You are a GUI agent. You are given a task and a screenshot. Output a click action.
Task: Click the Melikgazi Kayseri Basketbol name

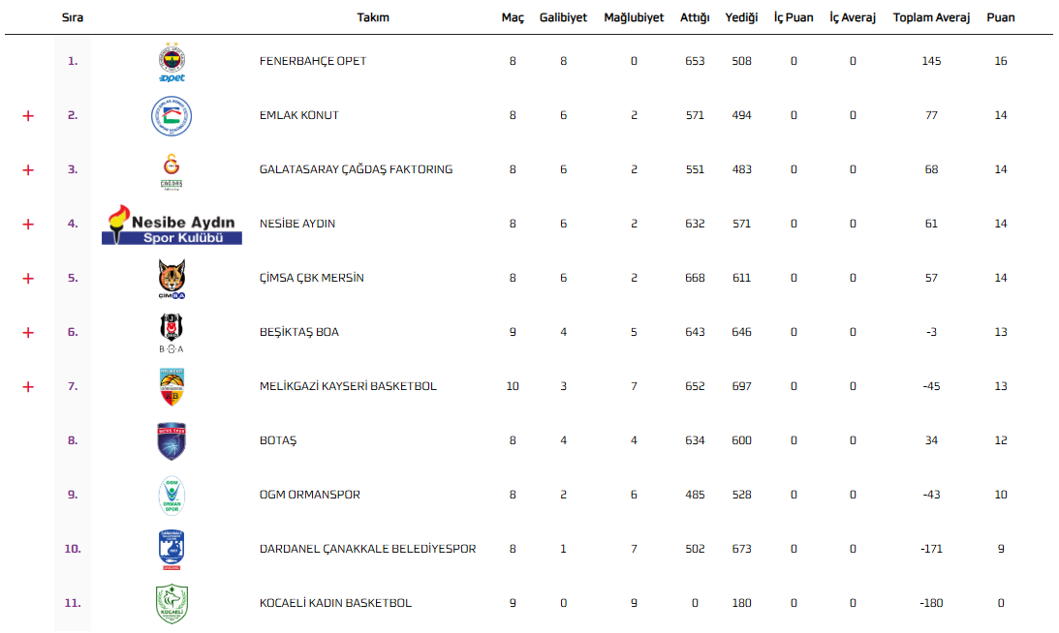pos(348,387)
